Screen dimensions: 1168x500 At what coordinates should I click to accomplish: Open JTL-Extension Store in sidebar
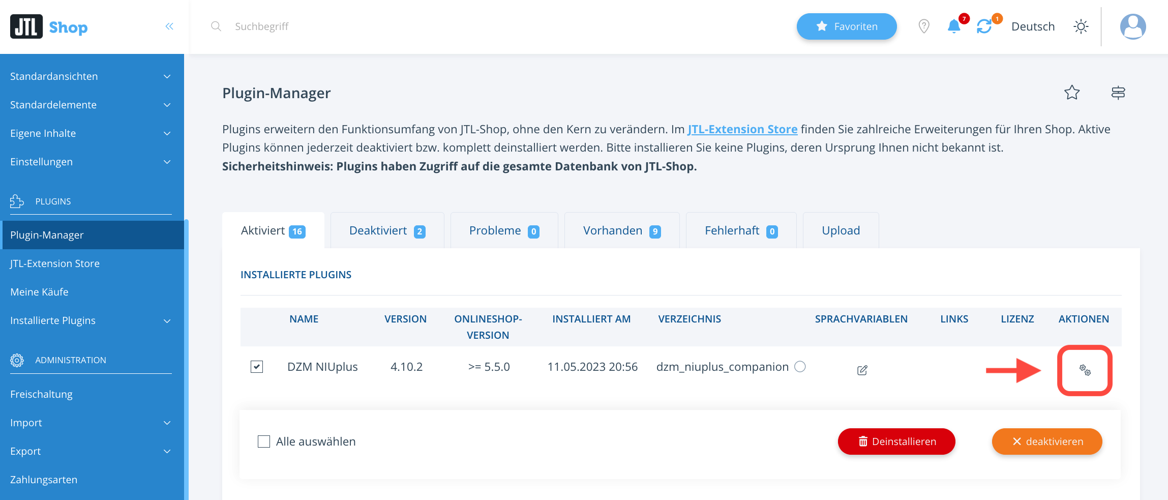[x=92, y=263]
